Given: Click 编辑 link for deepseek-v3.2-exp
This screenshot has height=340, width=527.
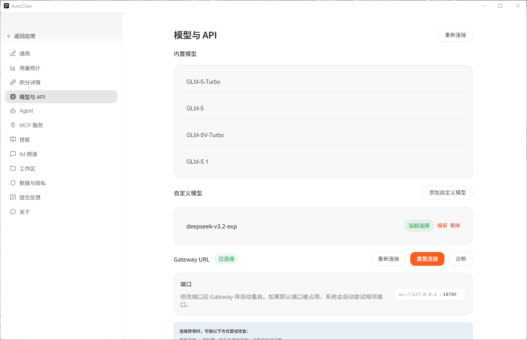Looking at the screenshot, I should point(442,226).
